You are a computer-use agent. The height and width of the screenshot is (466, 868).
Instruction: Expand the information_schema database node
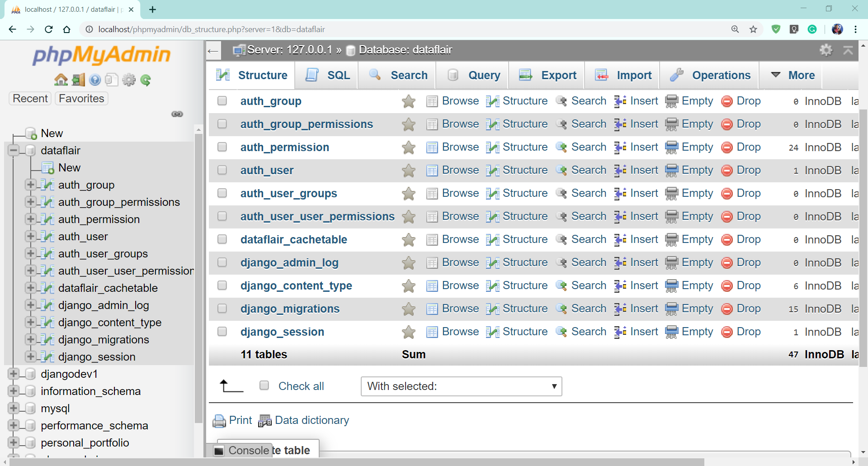click(x=14, y=391)
